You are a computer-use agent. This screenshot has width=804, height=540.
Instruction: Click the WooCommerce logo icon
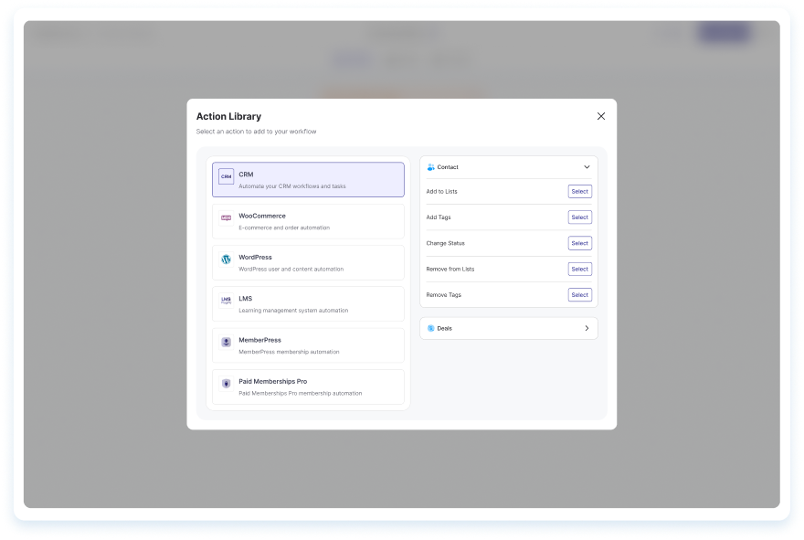point(227,218)
